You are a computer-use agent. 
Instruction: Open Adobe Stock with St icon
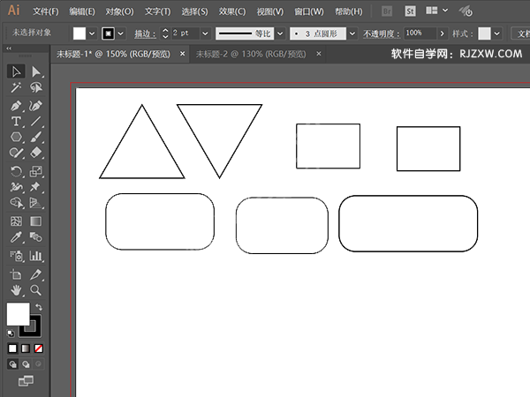pyautogui.click(x=410, y=11)
